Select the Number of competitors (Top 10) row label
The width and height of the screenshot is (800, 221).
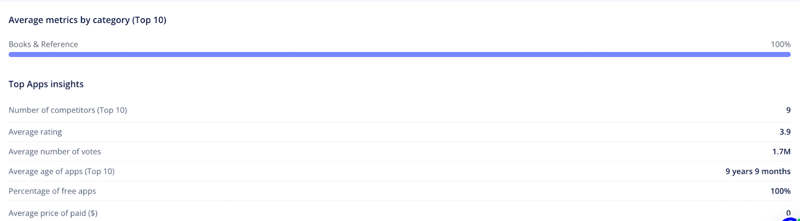click(x=67, y=110)
